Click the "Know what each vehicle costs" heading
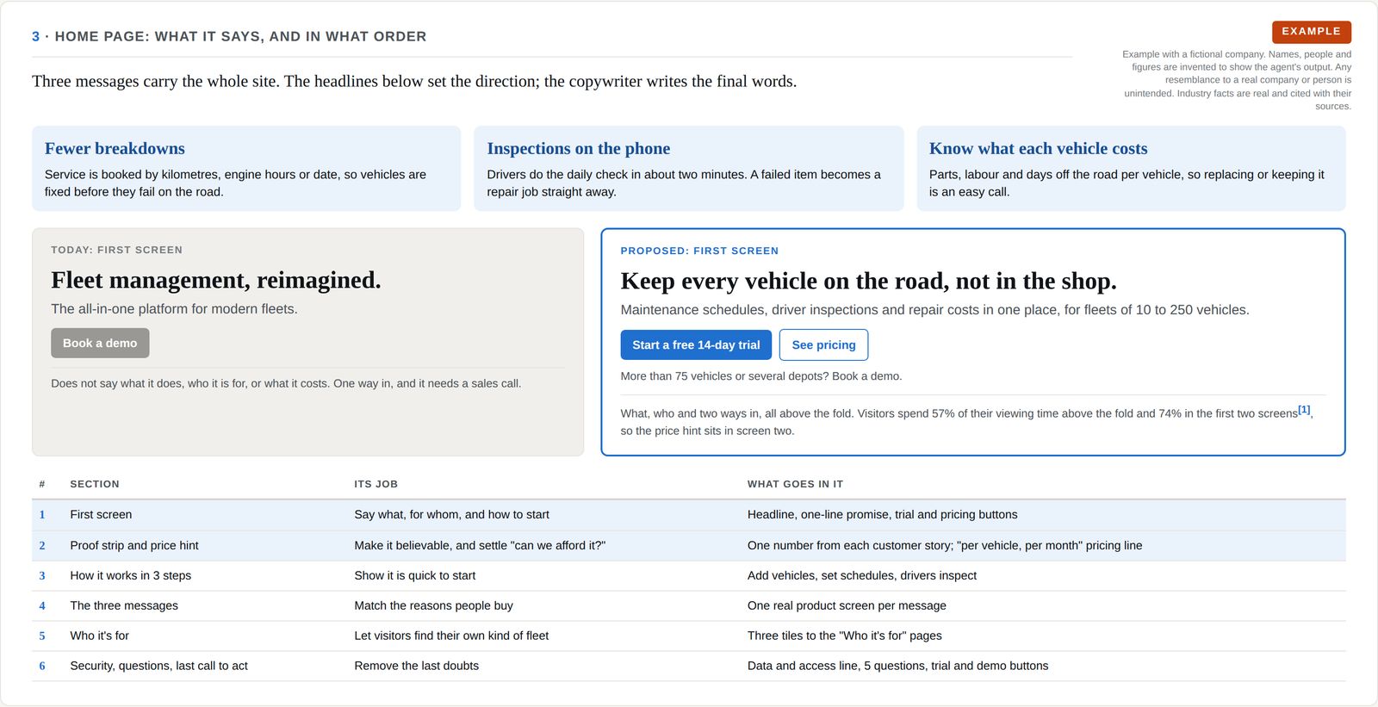1378x707 pixels. [1038, 148]
